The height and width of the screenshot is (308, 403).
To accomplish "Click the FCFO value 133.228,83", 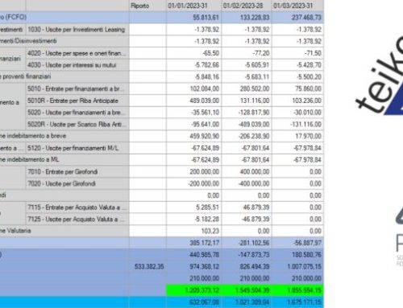I will coord(255,18).
